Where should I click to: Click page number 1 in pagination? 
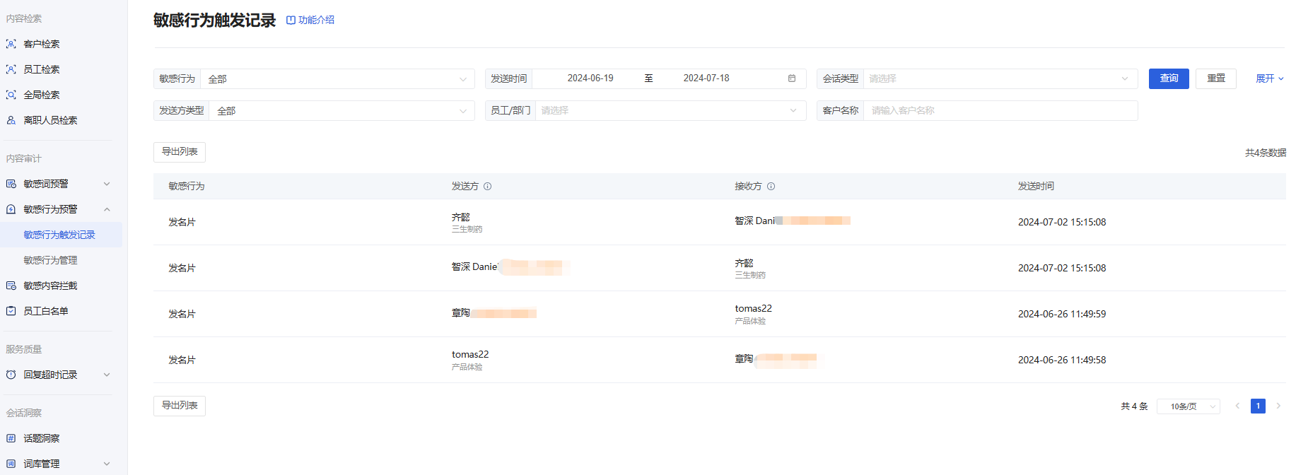(x=1258, y=406)
